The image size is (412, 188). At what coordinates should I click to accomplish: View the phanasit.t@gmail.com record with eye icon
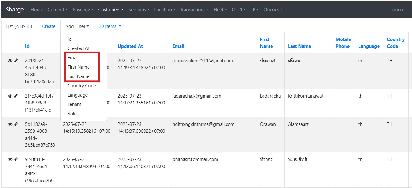point(10,159)
